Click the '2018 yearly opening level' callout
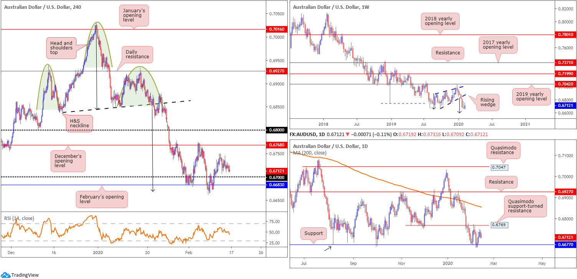577x279 pixels. [440, 21]
